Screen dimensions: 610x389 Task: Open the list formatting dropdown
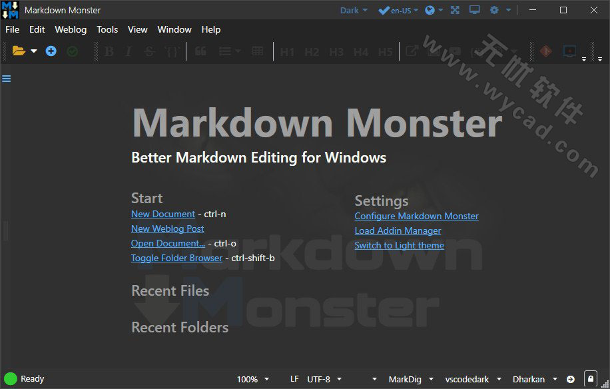230,51
